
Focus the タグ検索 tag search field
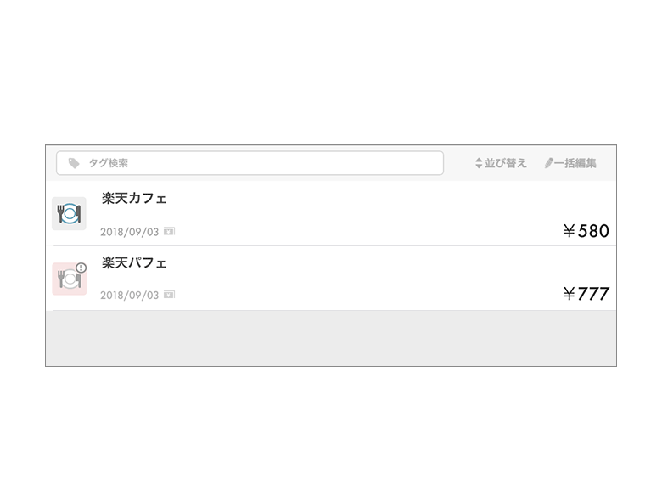255,163
